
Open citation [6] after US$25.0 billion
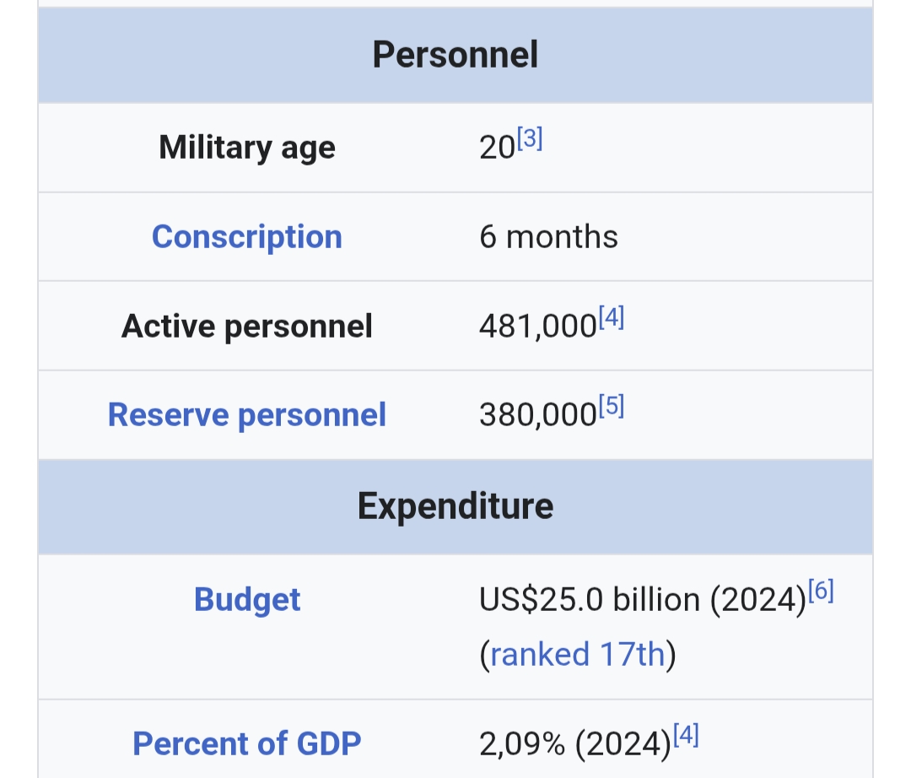pos(821,592)
